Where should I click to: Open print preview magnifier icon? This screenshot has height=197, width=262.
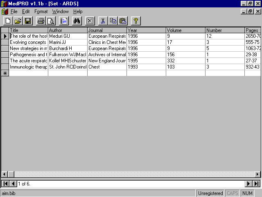tap(50, 21)
